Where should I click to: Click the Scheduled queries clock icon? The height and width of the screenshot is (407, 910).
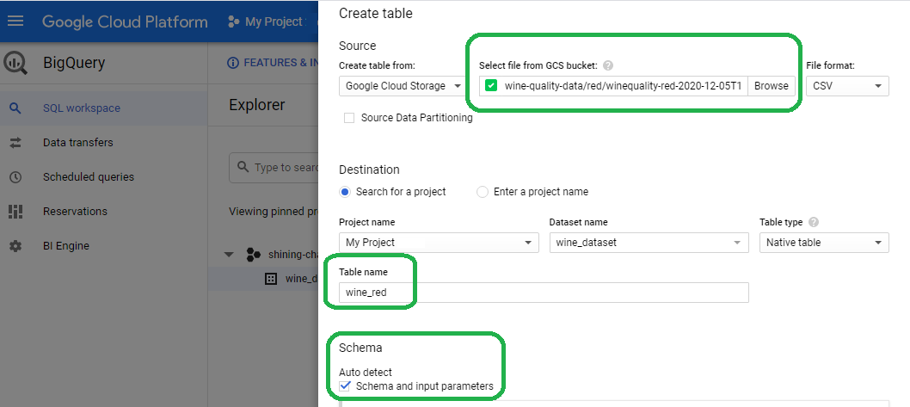pyautogui.click(x=15, y=177)
